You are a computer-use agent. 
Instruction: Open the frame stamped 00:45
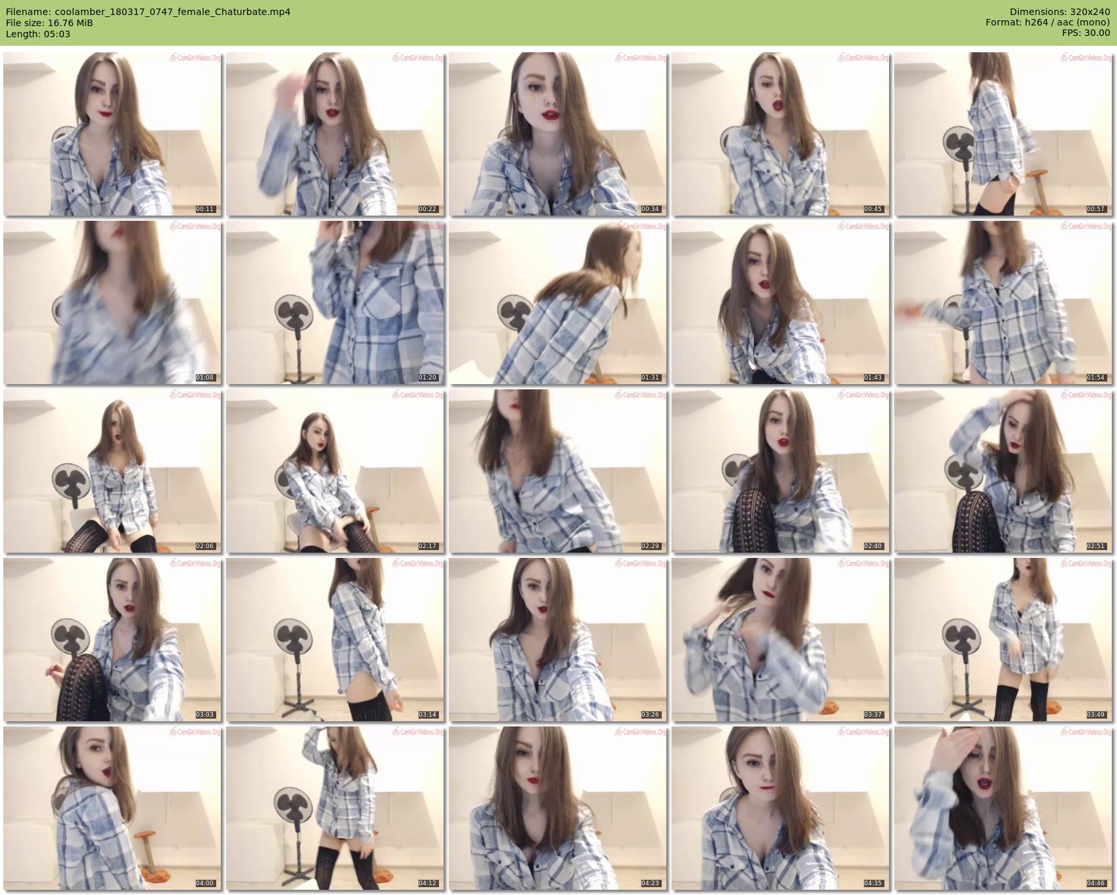click(x=781, y=134)
